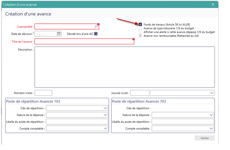Viewport: 230px width, 150px height.
Task: Toggle Avance non remboursable checkbox
Action: point(141,36)
